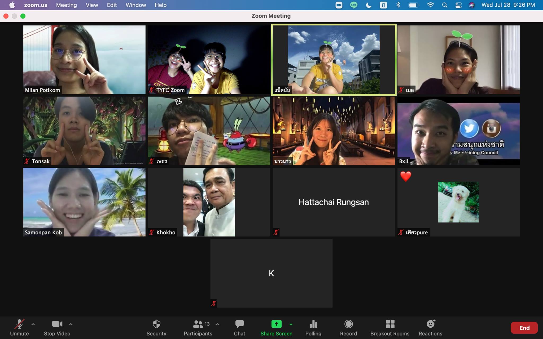Open the Security shield icon

click(x=156, y=324)
